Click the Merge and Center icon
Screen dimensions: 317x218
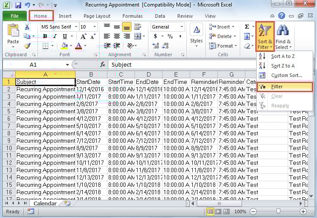[x=138, y=36]
